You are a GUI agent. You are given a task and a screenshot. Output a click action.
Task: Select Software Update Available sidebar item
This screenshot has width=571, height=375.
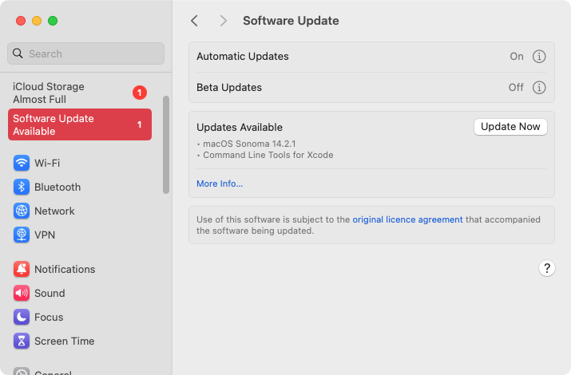(80, 124)
